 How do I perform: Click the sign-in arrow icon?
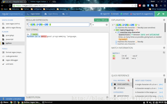[163, 14]
